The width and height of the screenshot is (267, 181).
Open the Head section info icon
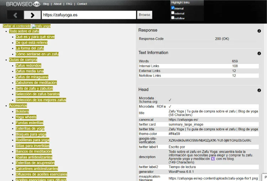pyautogui.click(x=259, y=90)
